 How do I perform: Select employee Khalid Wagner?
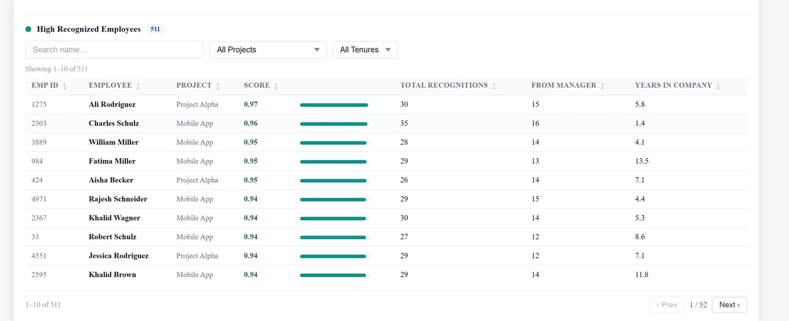114,218
